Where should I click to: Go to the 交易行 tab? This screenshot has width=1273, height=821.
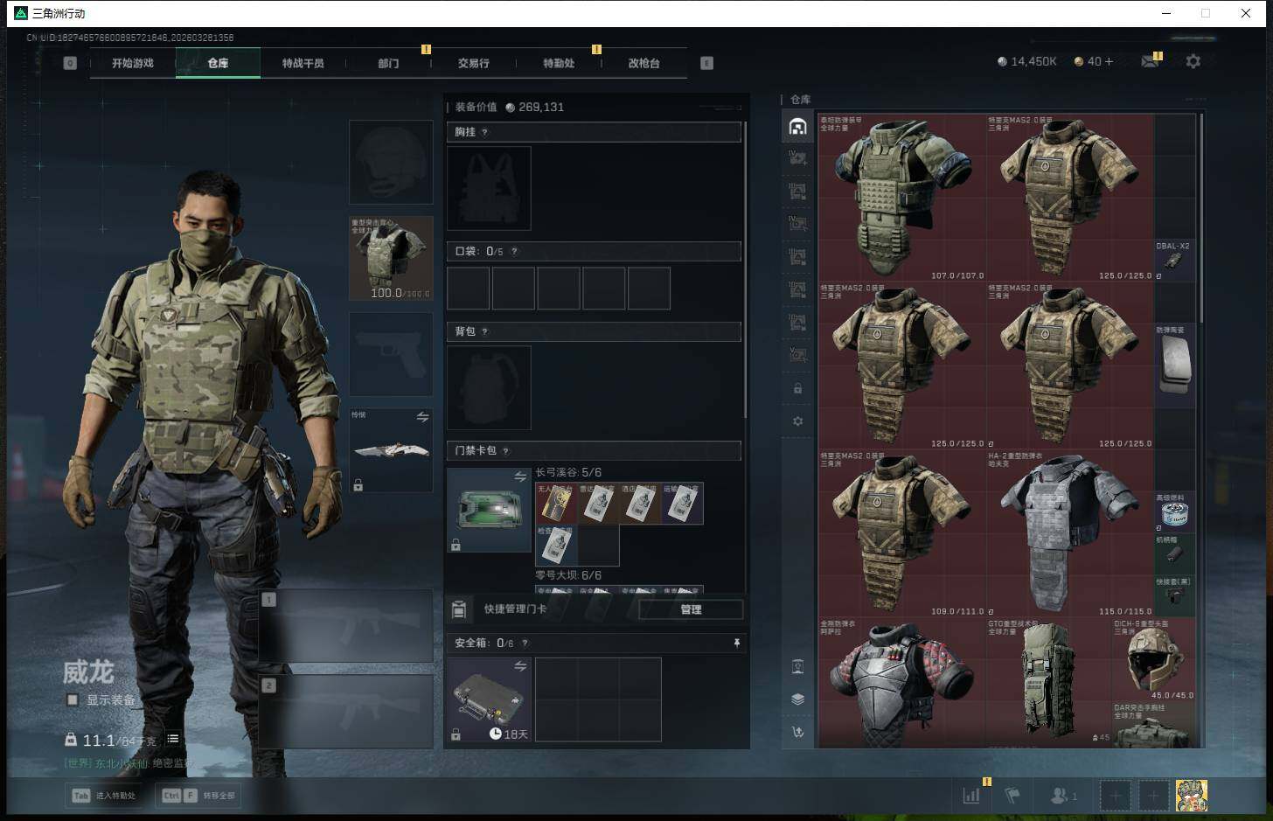pos(474,63)
